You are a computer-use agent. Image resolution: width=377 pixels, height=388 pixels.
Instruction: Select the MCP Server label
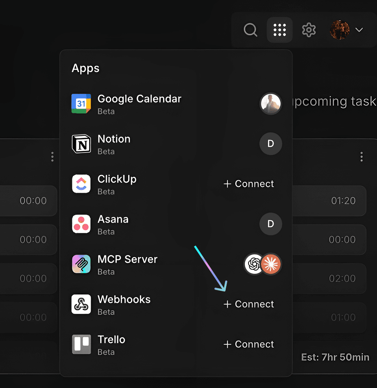[127, 259]
